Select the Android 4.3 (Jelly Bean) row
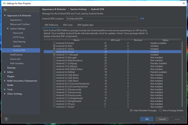 click(x=112, y=75)
